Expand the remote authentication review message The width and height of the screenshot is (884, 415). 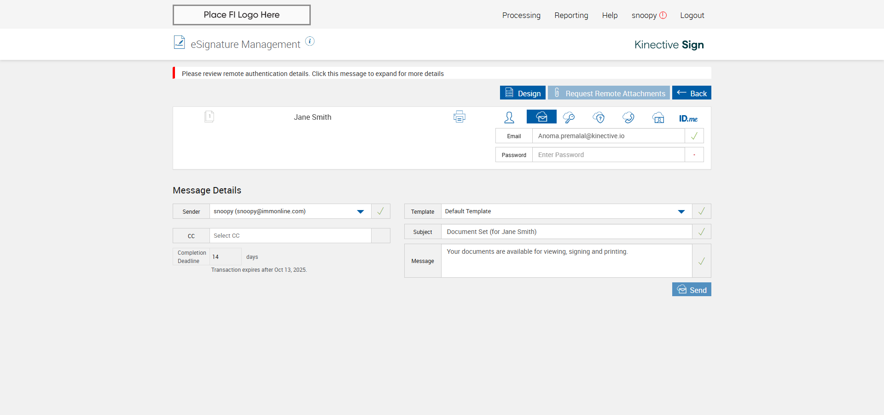point(313,74)
